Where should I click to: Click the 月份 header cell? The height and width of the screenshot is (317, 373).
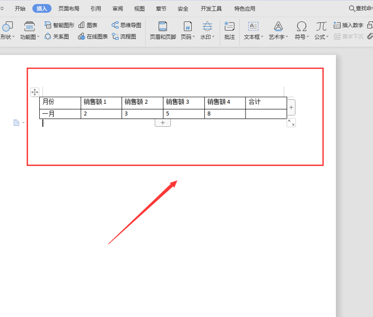60,103
